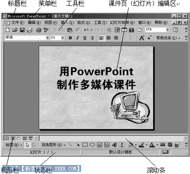
Task: Toggle Bold formatting button
Action: click(x=70, y=38)
